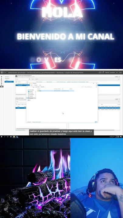Select Grupos de almacenamiento in the sidebar

9,82
